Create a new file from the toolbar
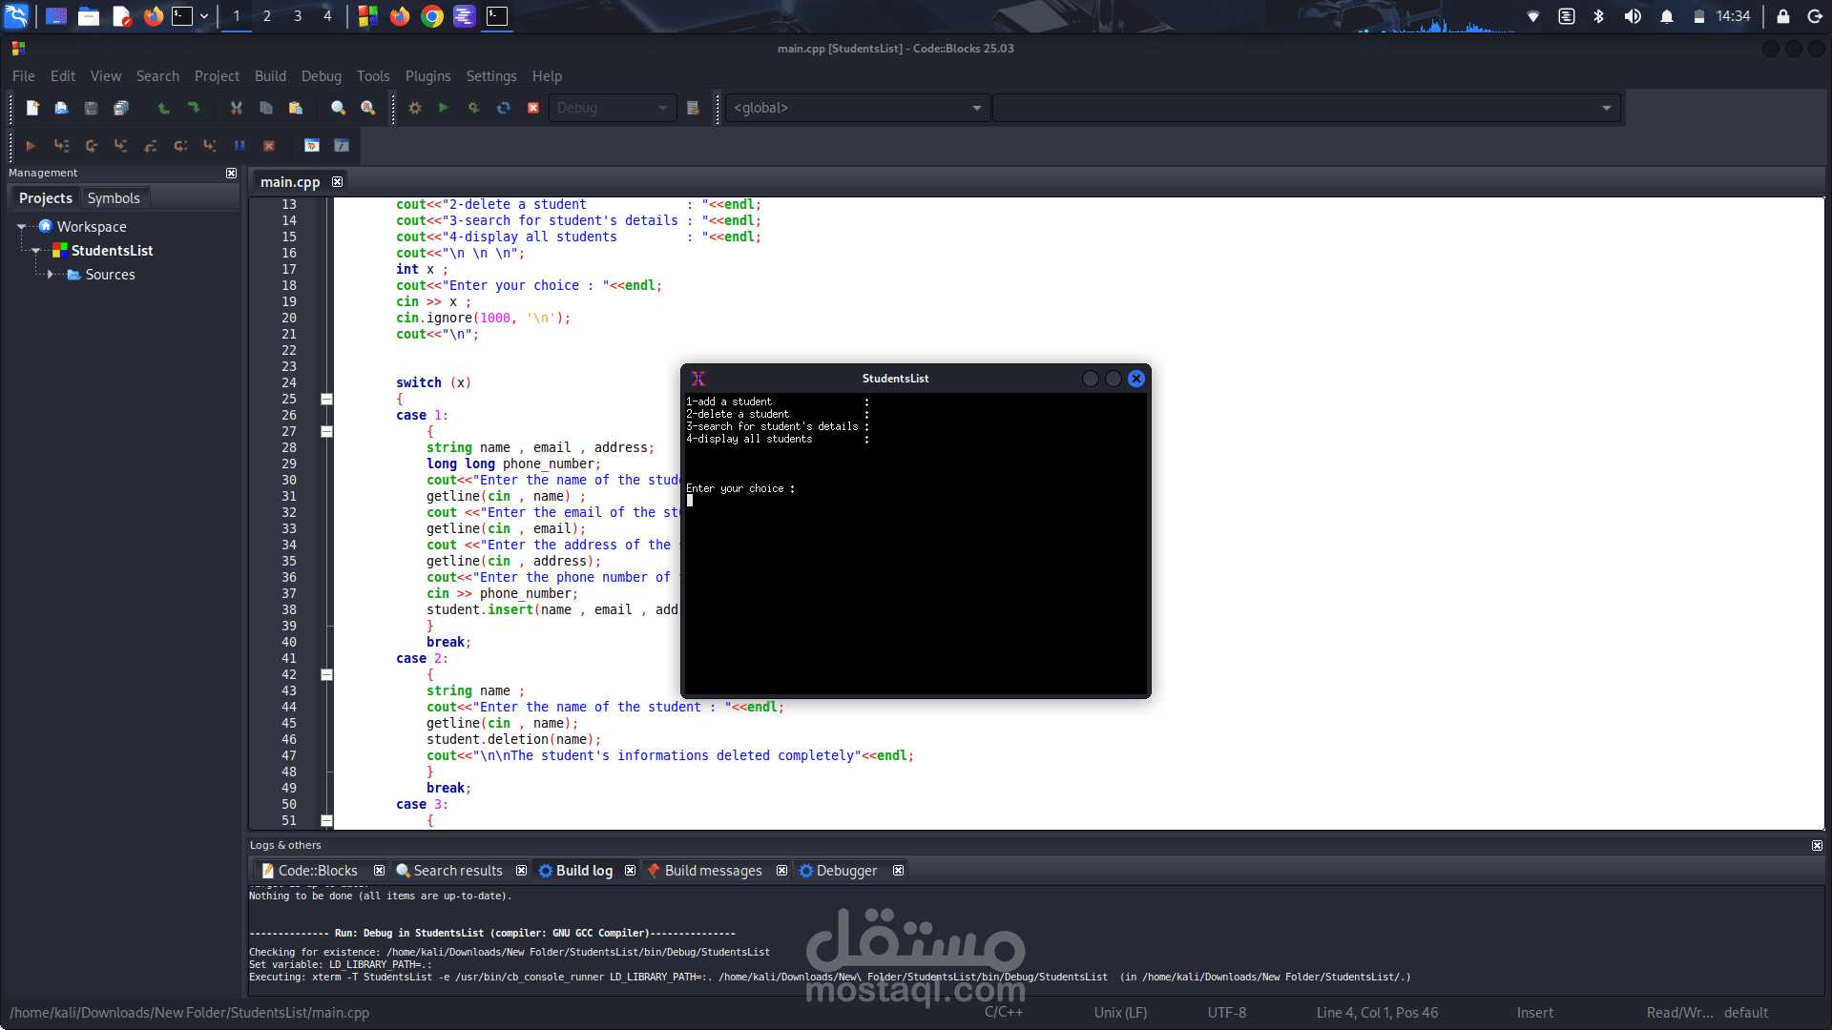Screen dimensions: 1832x1030 32,108
